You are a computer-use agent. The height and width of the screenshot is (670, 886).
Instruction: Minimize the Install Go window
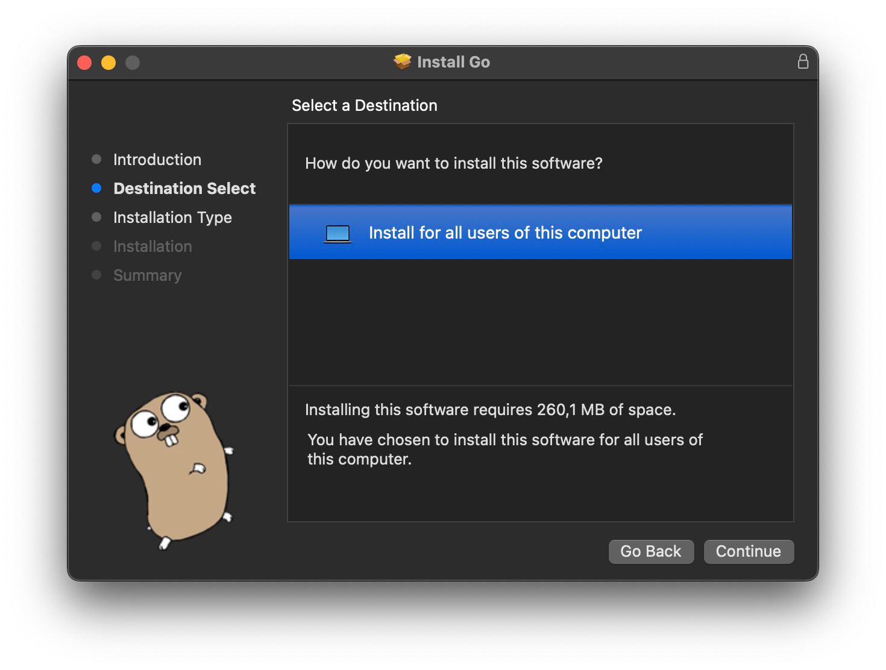[108, 63]
